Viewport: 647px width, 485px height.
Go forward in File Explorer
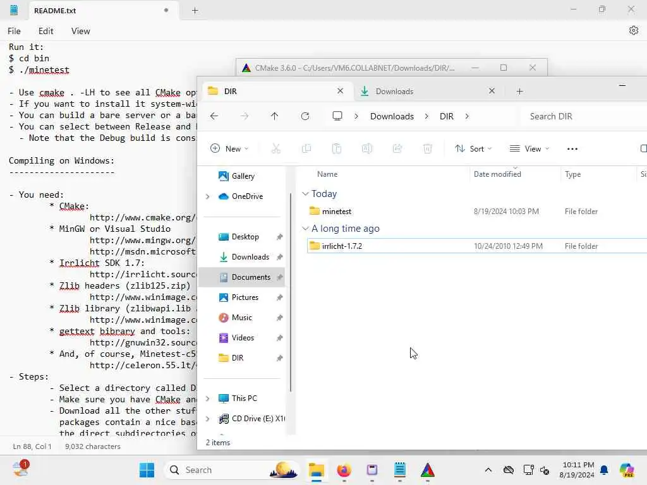click(x=245, y=116)
